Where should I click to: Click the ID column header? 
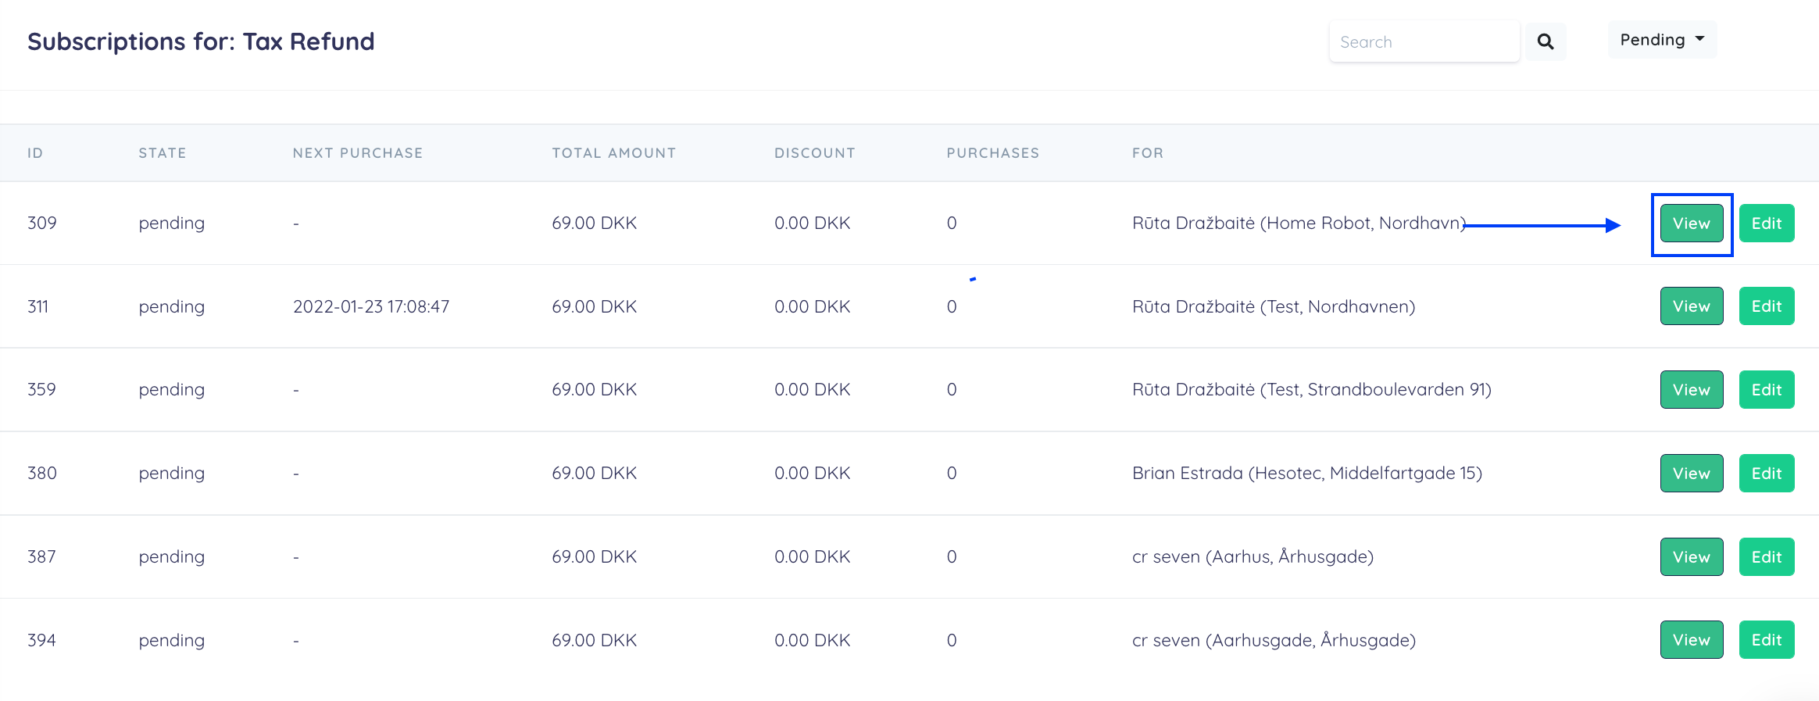tap(35, 153)
